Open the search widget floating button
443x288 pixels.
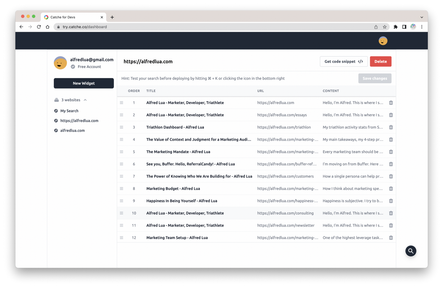pos(411,251)
